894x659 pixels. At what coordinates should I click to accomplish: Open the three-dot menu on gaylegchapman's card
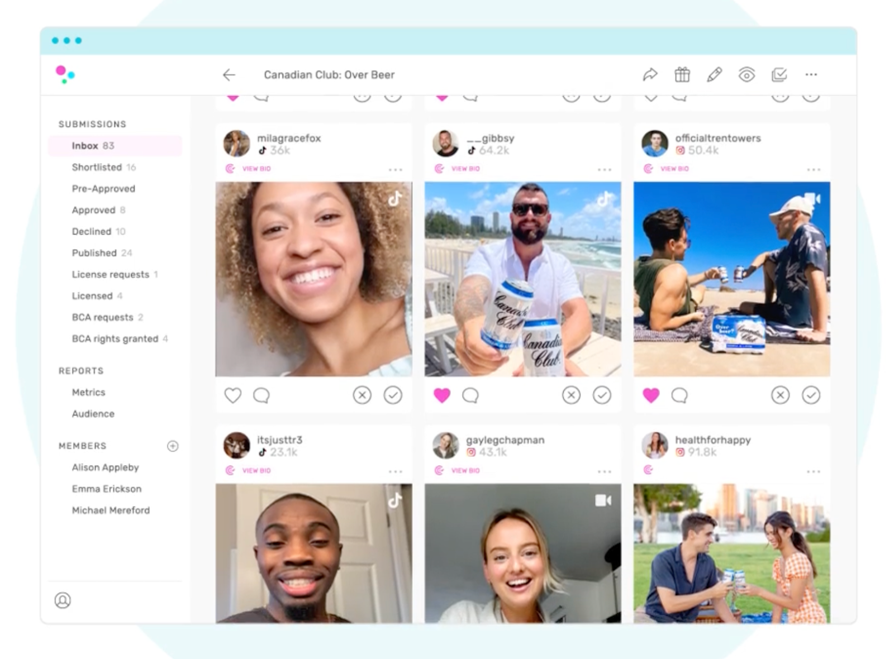tap(605, 471)
